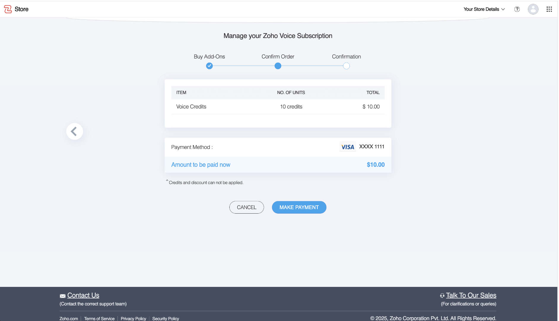Click the Contact Us envelope icon

coord(63,296)
